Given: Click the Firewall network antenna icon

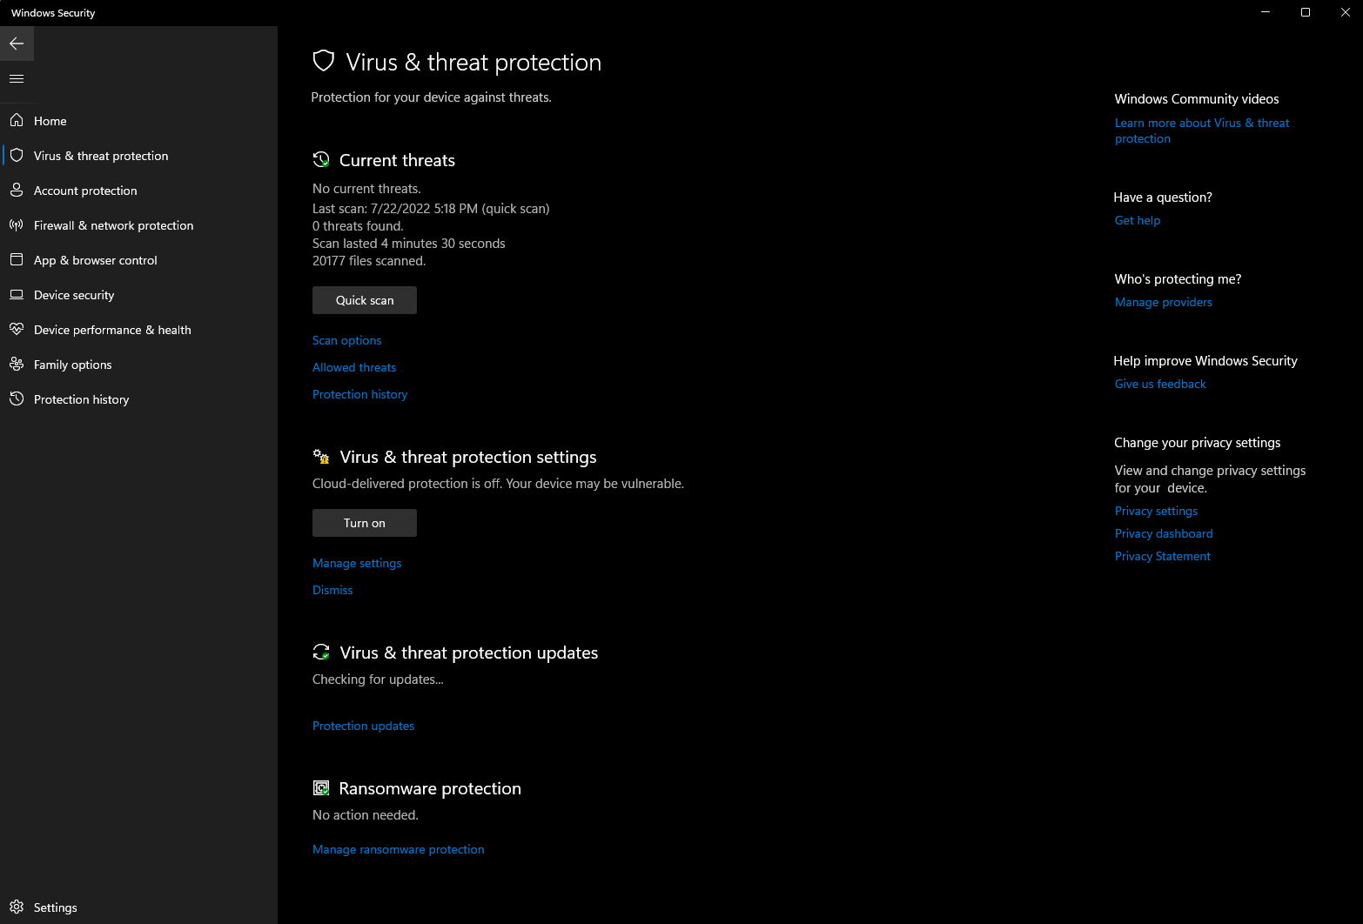Looking at the screenshot, I should (17, 224).
